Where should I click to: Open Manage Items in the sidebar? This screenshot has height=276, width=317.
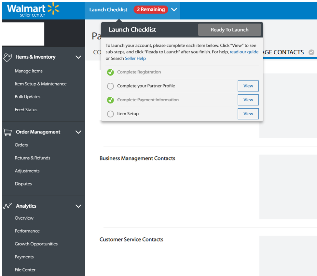click(x=29, y=71)
